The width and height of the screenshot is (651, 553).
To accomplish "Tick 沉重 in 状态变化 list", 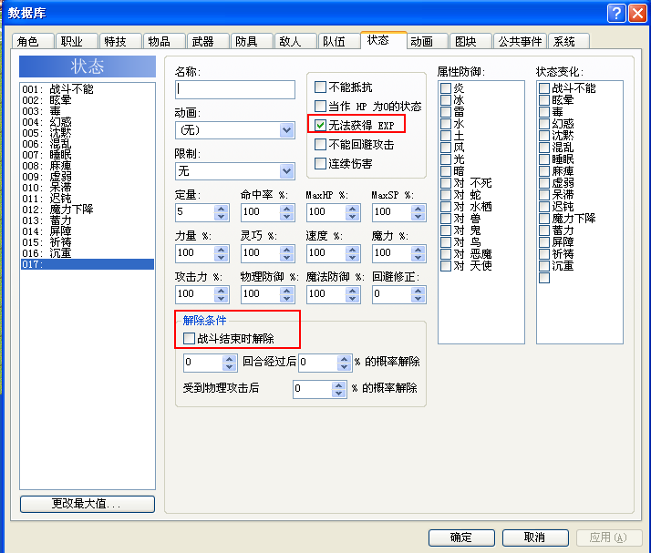I will [544, 266].
